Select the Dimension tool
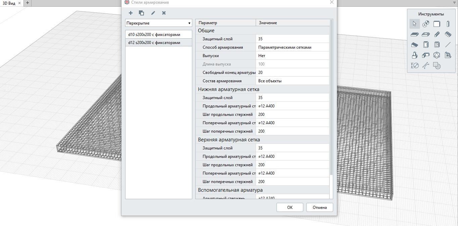Viewport: 458px width, 226px height. [415, 65]
